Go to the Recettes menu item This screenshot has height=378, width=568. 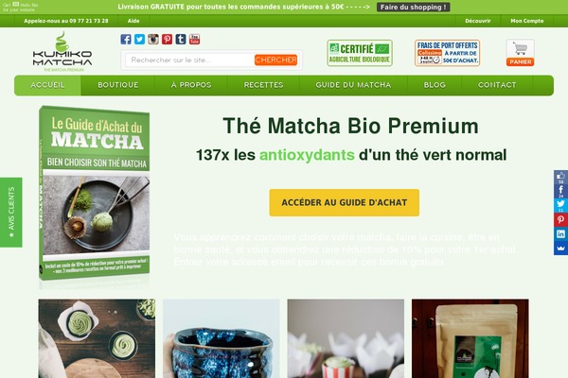pos(264,85)
